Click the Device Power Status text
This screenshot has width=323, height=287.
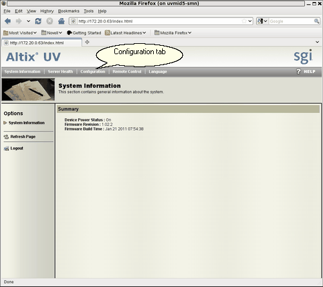[88, 120]
